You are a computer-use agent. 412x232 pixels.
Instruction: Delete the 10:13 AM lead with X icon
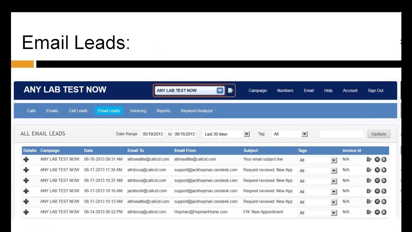tap(377, 201)
